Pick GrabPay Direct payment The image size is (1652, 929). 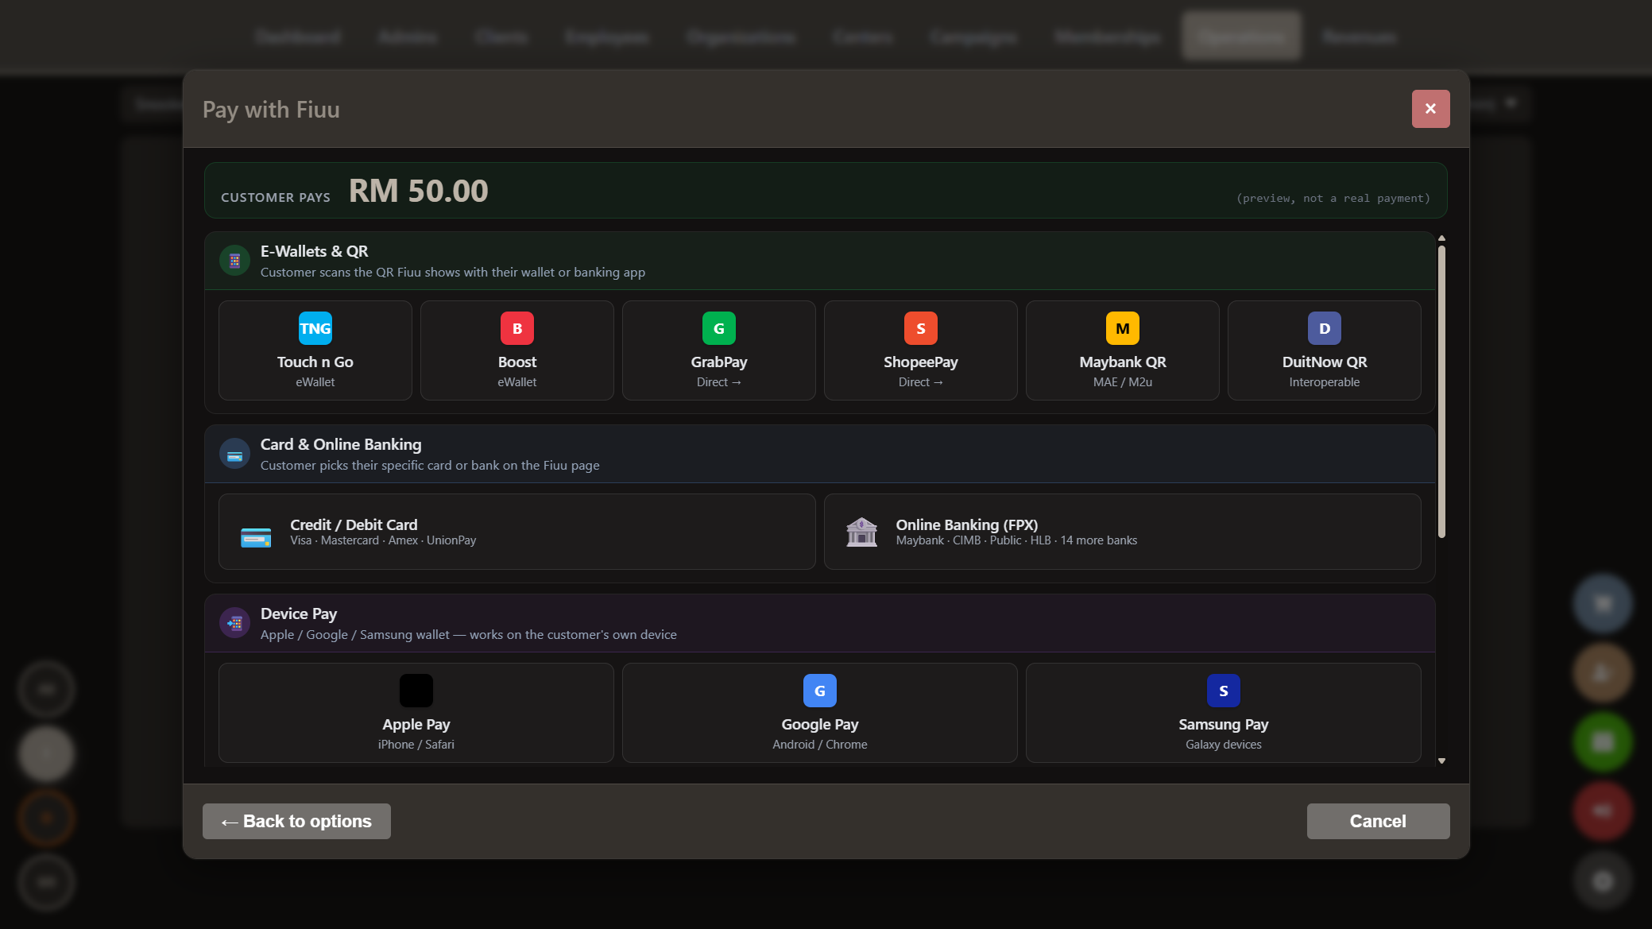click(719, 350)
